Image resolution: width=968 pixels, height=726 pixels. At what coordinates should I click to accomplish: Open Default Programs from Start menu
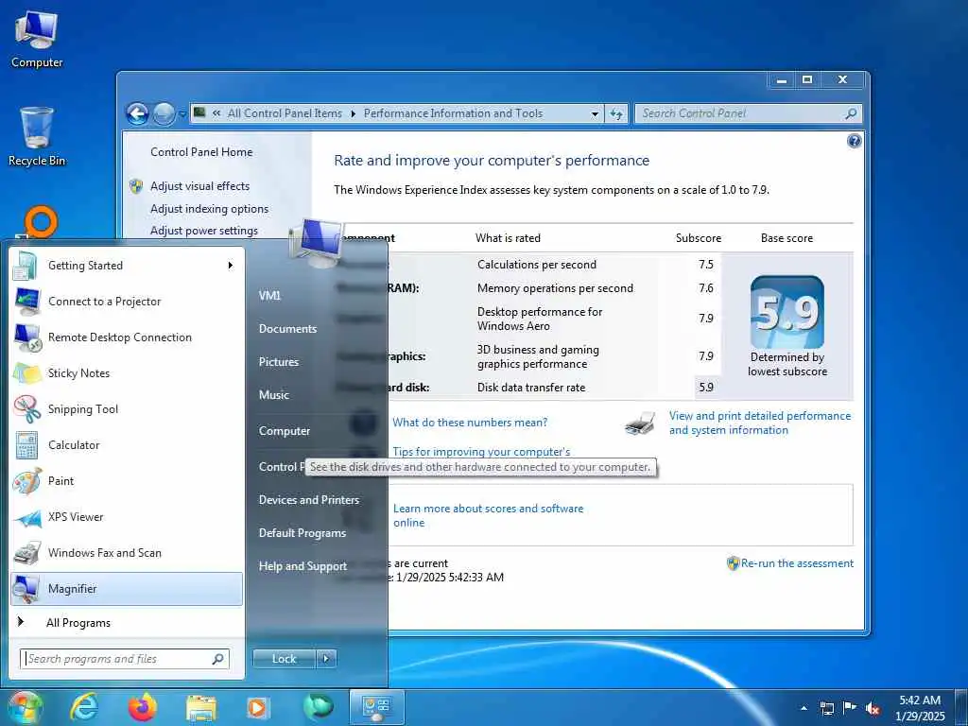(302, 533)
